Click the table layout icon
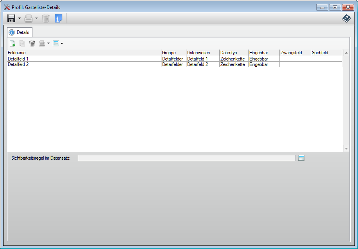Image resolution: width=358 pixels, height=249 pixels. tap(56, 43)
